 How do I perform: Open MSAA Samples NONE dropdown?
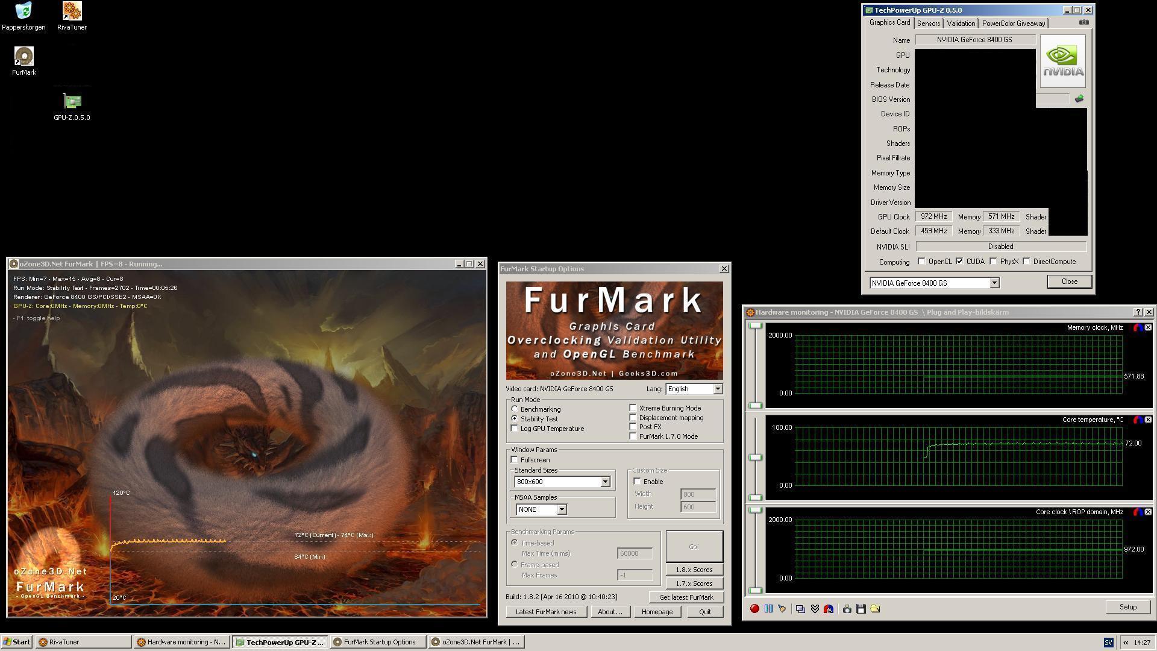click(x=561, y=509)
